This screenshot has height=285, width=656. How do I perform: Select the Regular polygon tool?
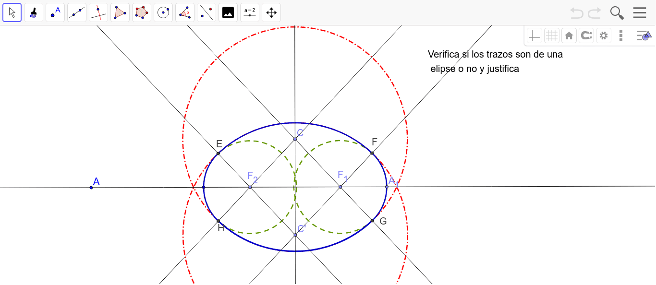coord(142,12)
